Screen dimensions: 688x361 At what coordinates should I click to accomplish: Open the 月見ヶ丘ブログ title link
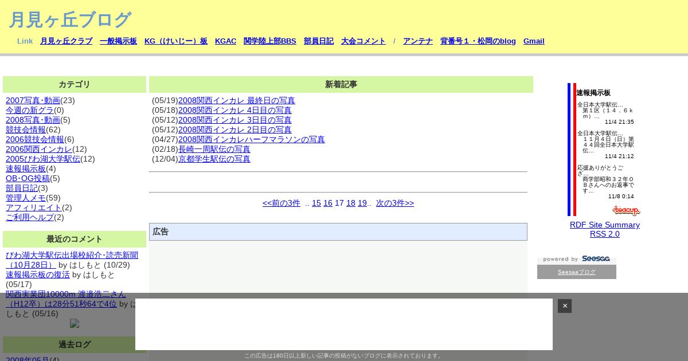(x=70, y=20)
